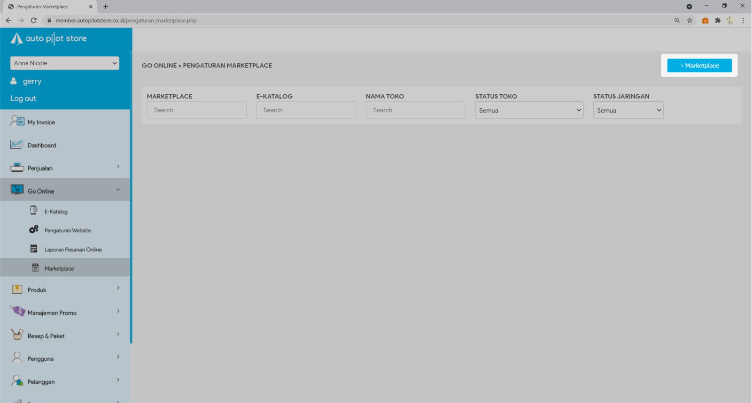Screen dimensions: 752x403
Task: Click the Produk box icon
Action: tap(17, 289)
